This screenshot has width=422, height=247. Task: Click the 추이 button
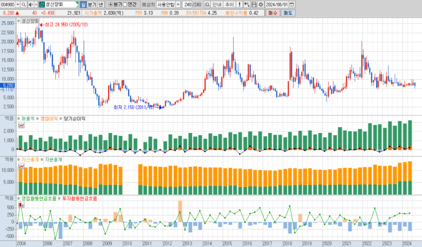point(229,4)
